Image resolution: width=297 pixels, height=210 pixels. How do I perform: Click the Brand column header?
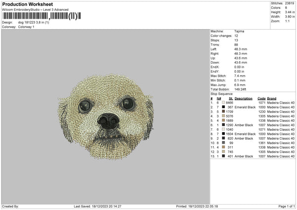[272, 98]
